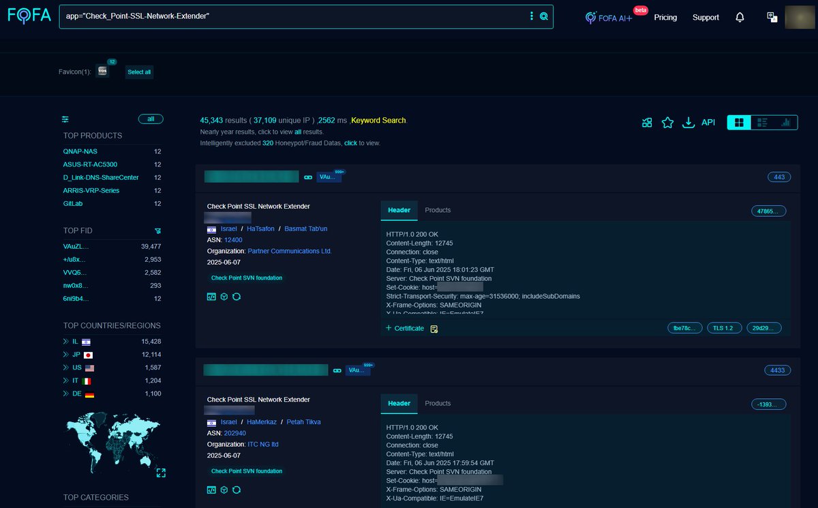Open link icon of second result
818x508 pixels.
coord(337,370)
